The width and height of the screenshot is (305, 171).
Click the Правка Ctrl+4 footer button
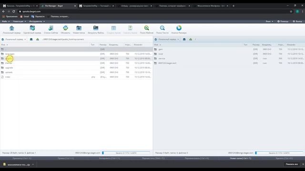coord(66,158)
